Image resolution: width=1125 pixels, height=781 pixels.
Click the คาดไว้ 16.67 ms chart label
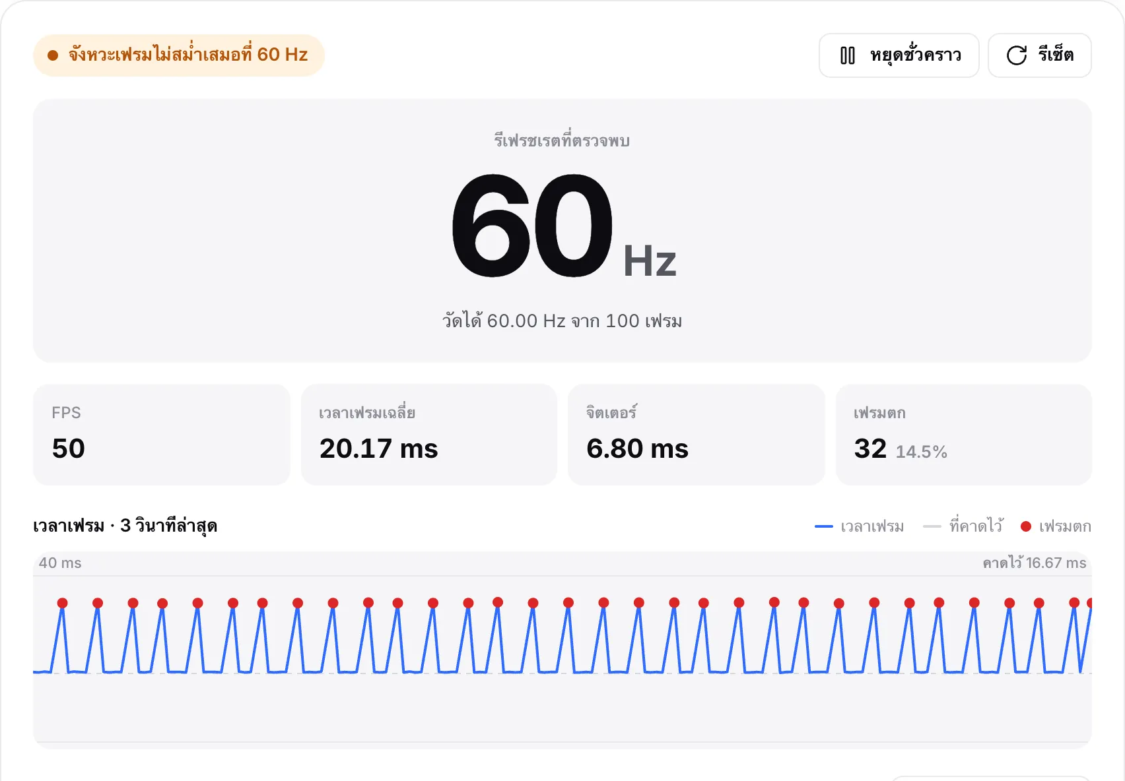point(1035,563)
